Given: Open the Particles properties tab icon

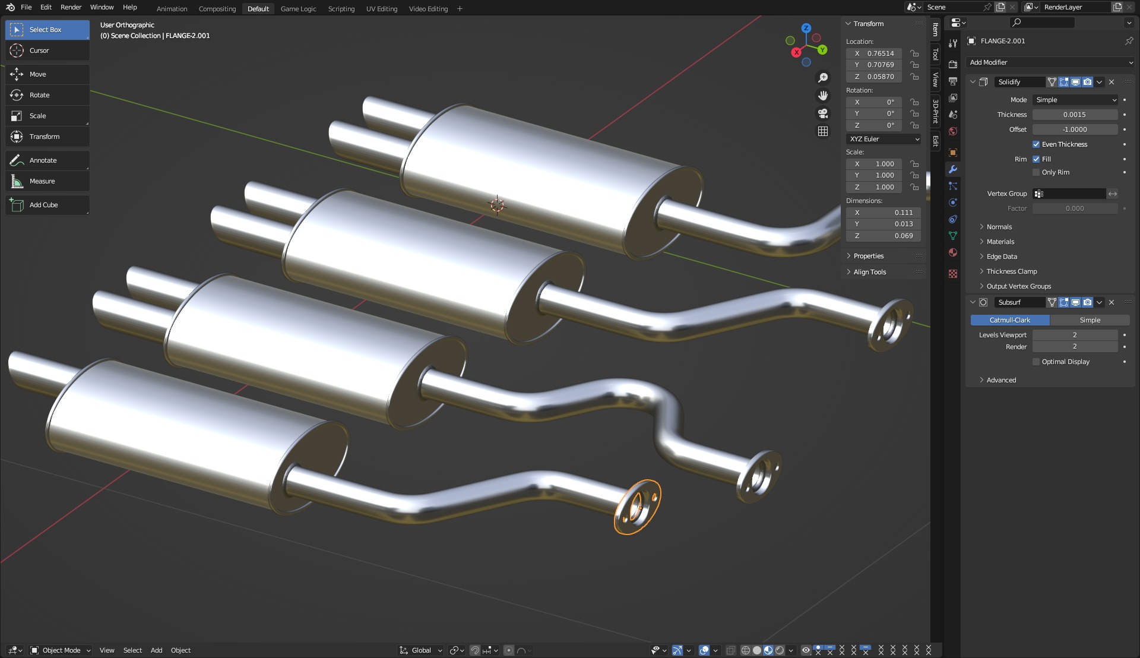Looking at the screenshot, I should [953, 186].
